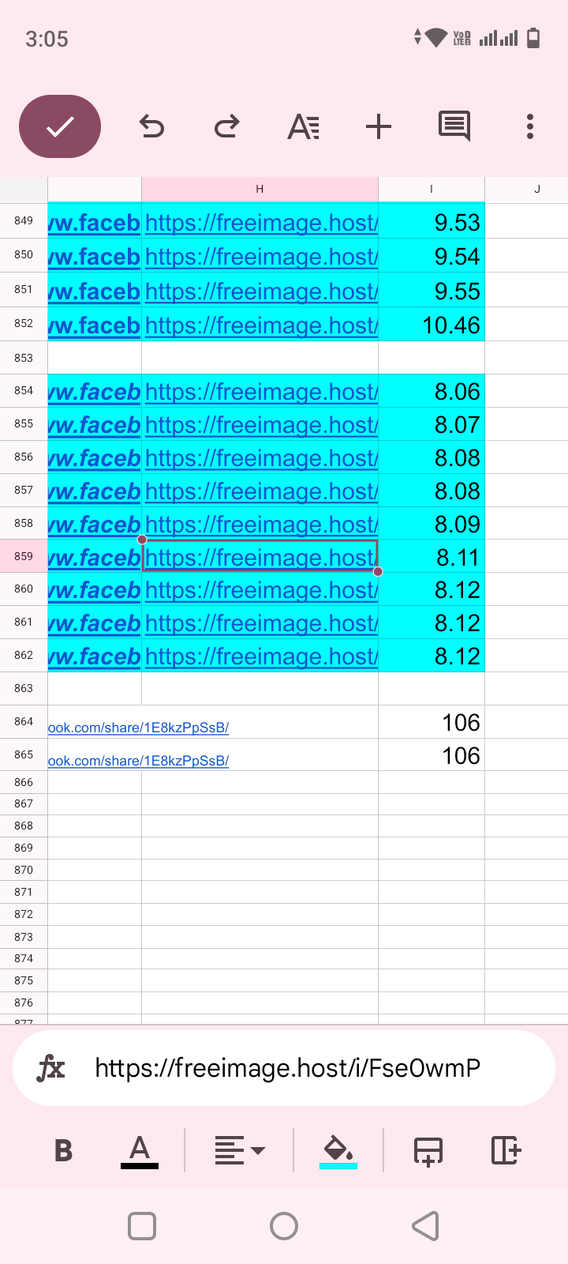Undo the last action
This screenshot has width=568, height=1264.
pos(151,126)
